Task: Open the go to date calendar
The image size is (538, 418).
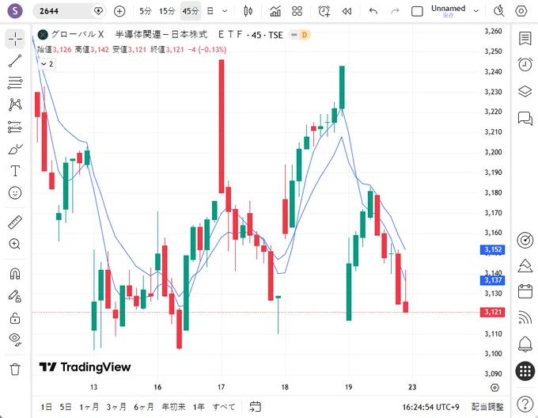Action: [x=255, y=407]
